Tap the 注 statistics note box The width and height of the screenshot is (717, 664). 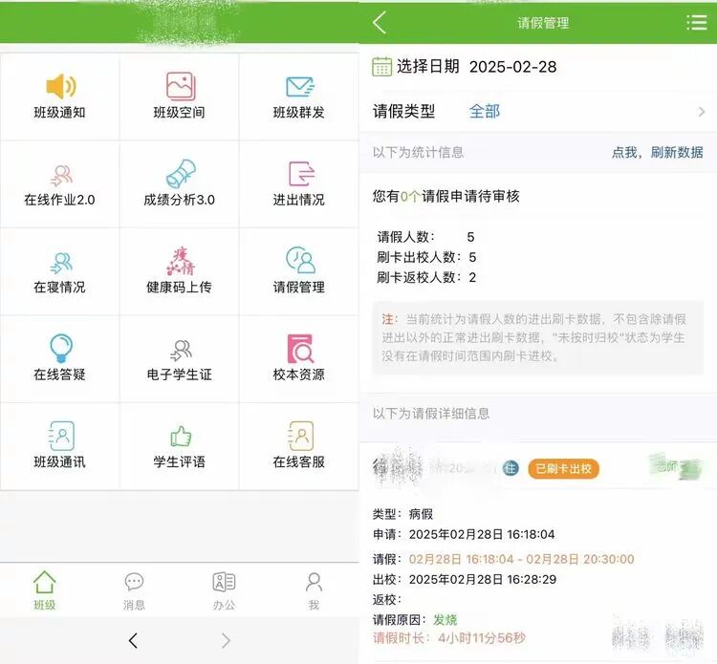pos(537,337)
